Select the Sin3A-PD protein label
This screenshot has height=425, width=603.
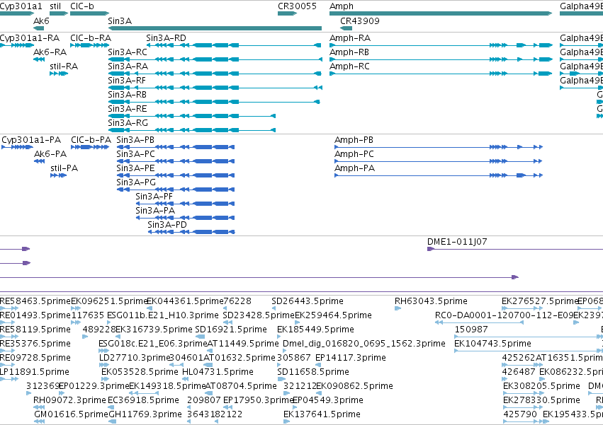click(x=167, y=226)
